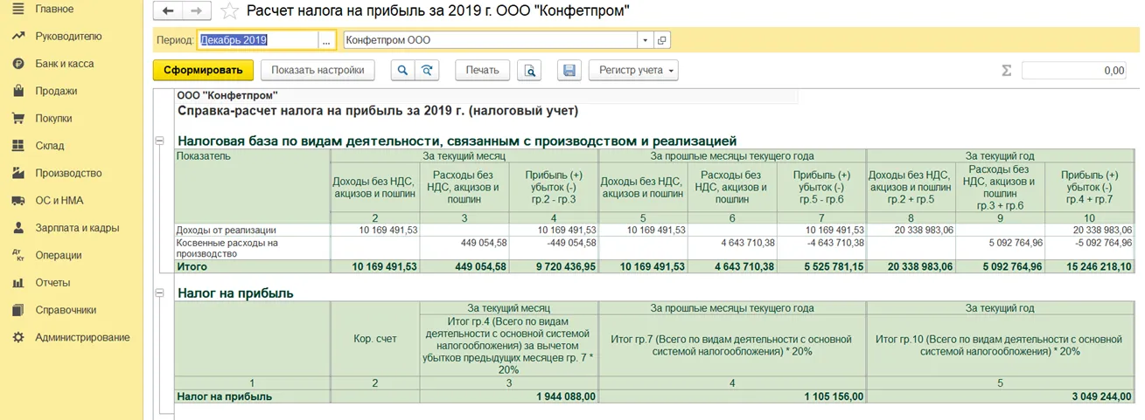The image size is (1145, 420).
Task: Select the total cell 5 092 764,96 in Итого row
Action: click(1000, 265)
